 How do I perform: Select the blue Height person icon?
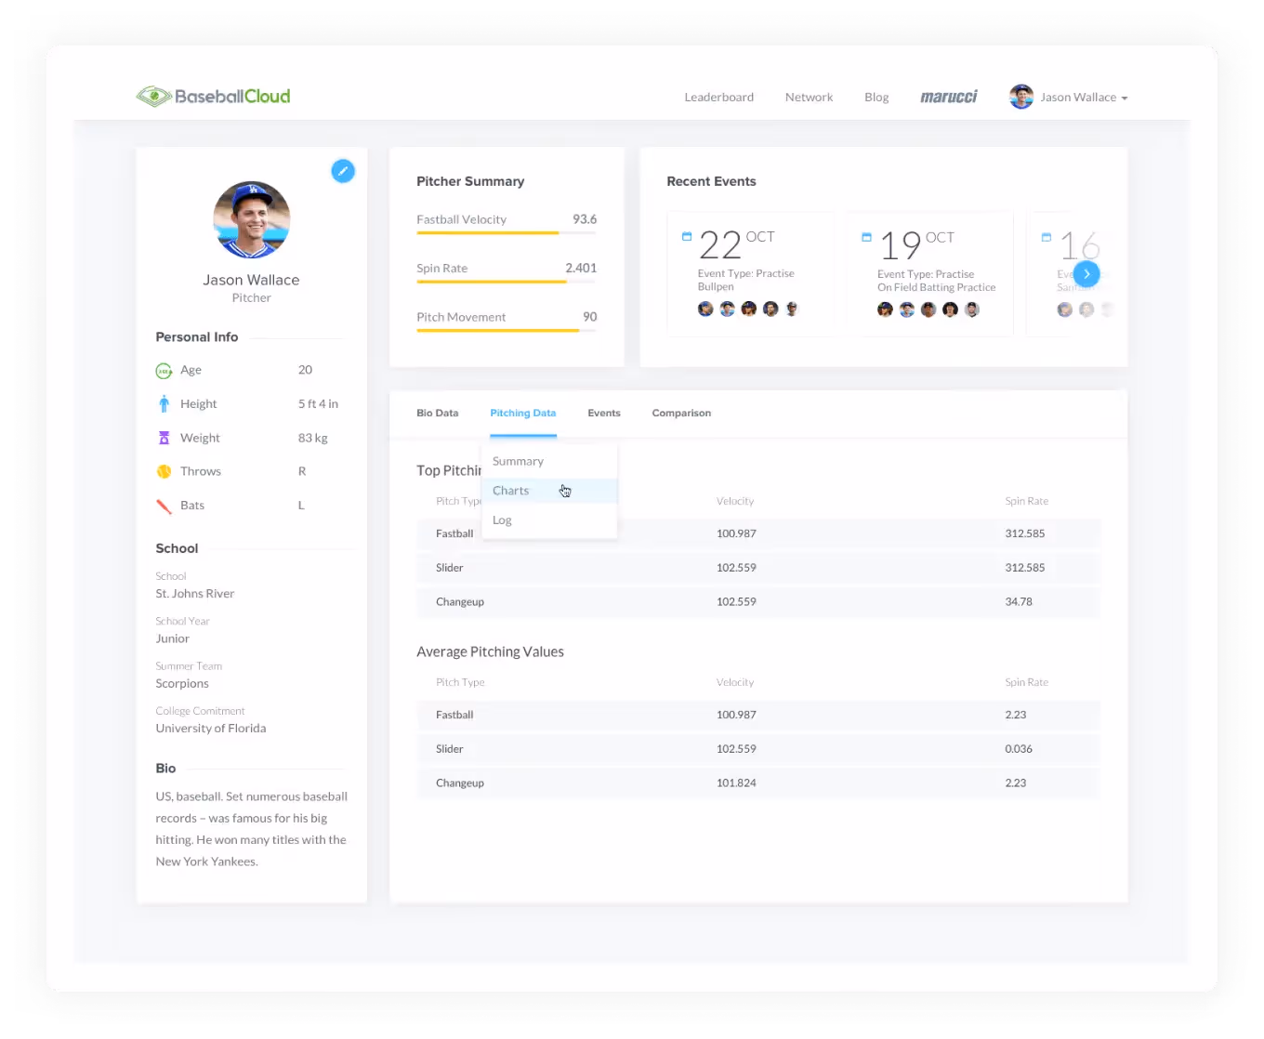point(164,403)
